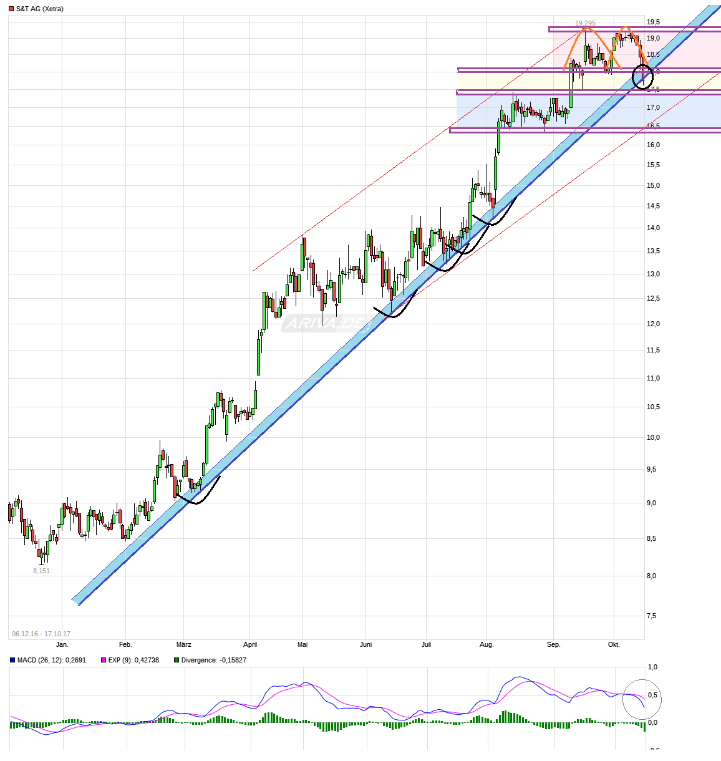Select the blue MACD legend square
Viewport: 721px width, 761px height.
pos(11,659)
